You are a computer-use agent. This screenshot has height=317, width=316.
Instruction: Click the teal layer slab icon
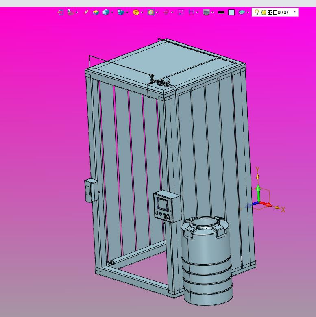(242, 13)
